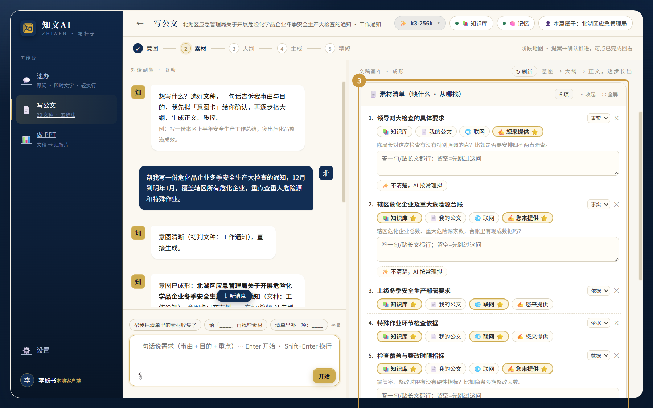The height and width of the screenshot is (408, 653).
Task: Go to step 4 生成
Action: coord(289,48)
